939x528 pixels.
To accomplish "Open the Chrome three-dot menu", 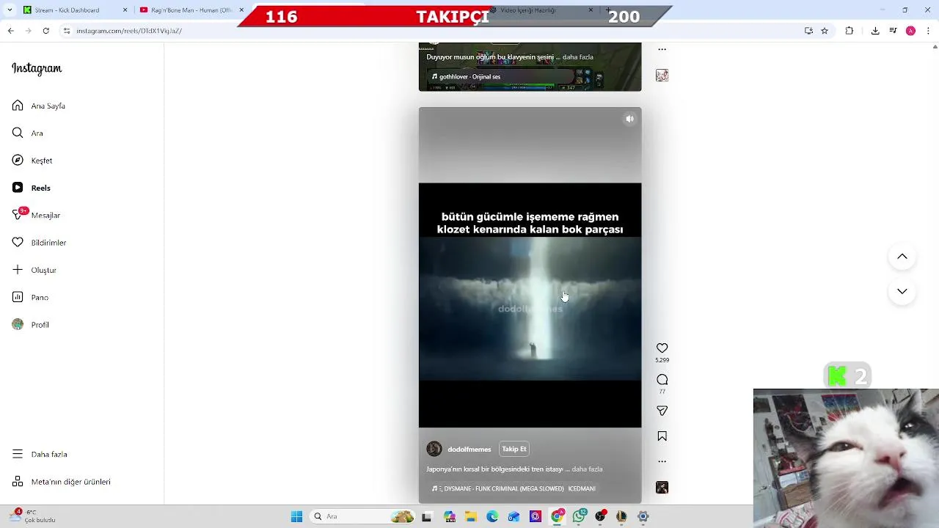I will click(929, 31).
